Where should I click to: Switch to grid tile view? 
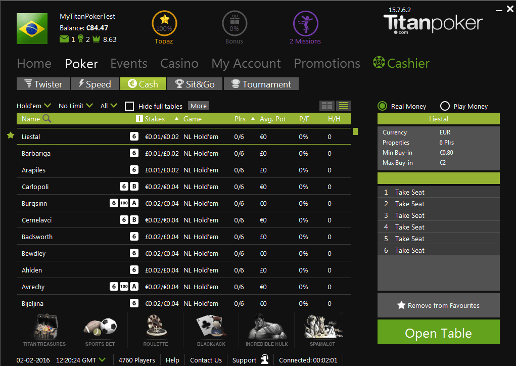pos(327,106)
